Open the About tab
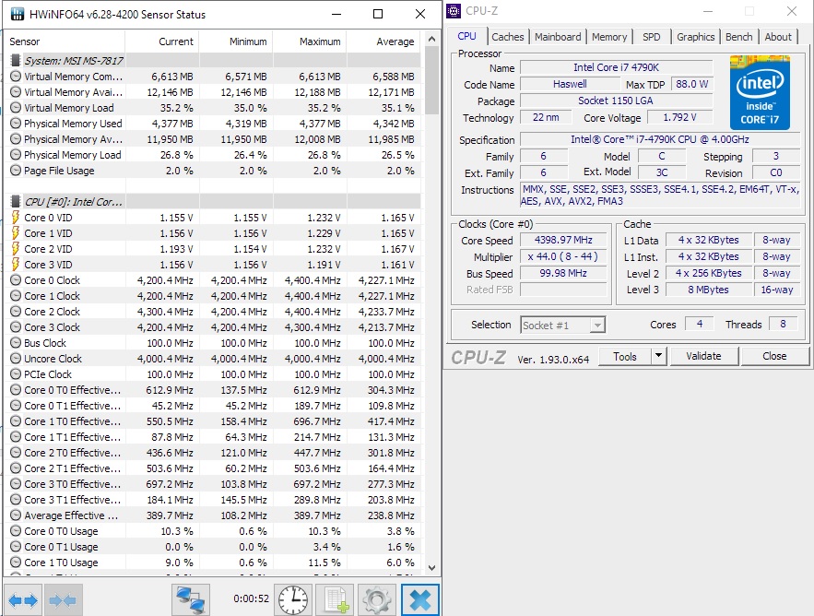Screen dimensions: 814x616 tap(778, 37)
